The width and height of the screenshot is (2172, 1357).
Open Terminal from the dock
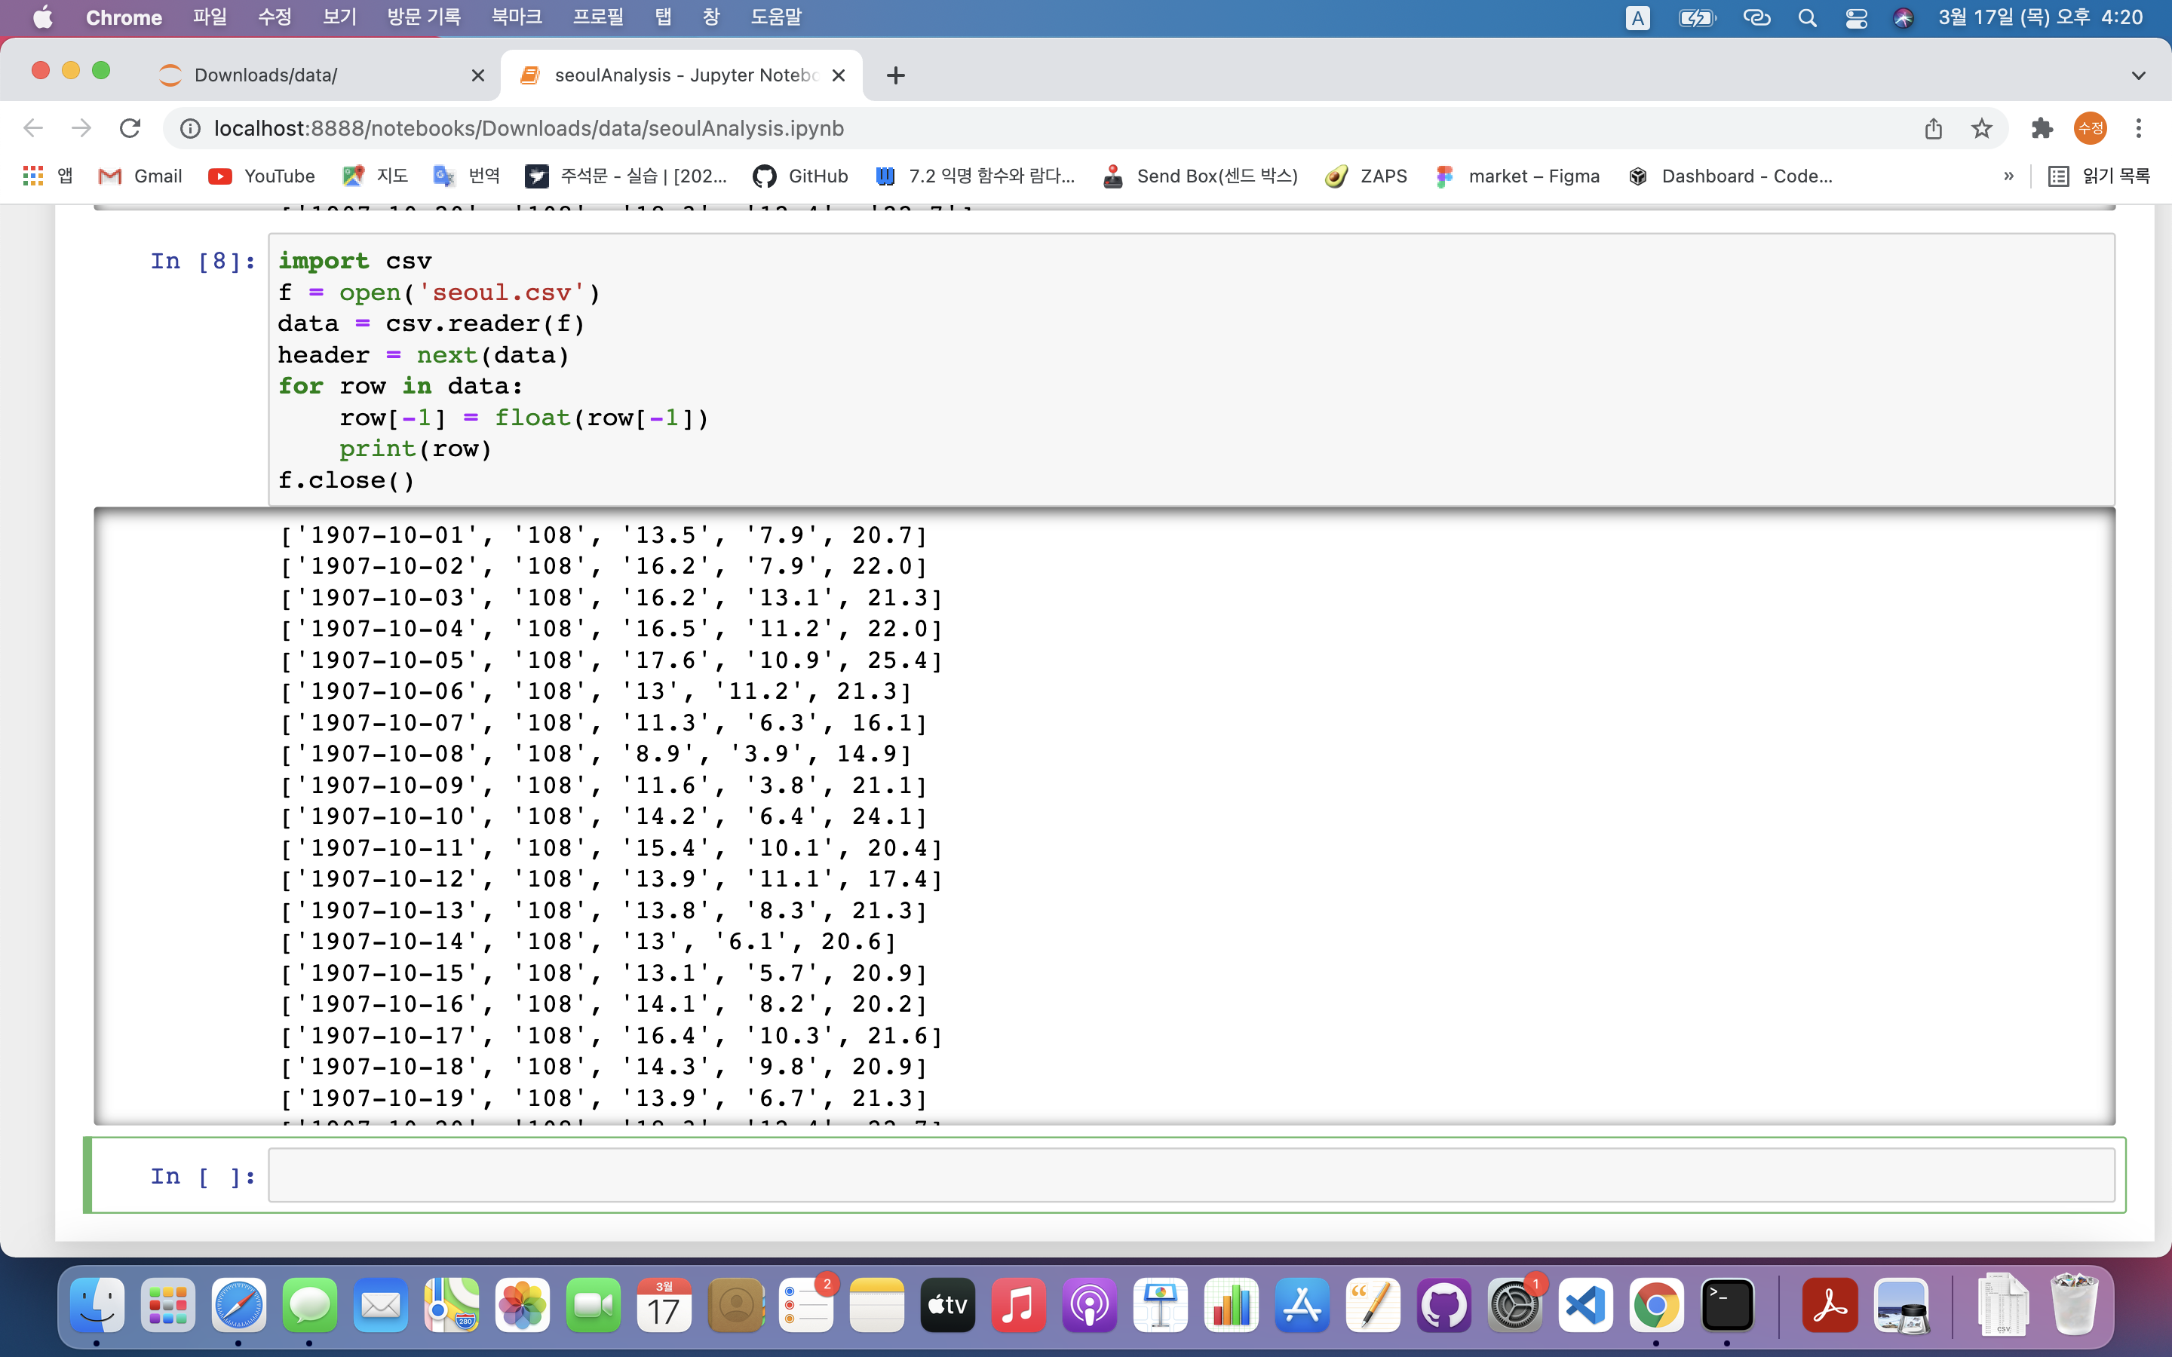click(1727, 1305)
